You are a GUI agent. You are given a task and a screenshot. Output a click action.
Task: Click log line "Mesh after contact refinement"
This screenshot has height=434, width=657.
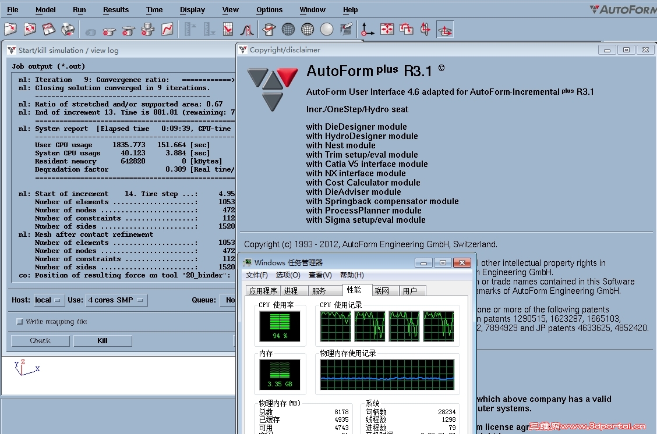pos(94,234)
